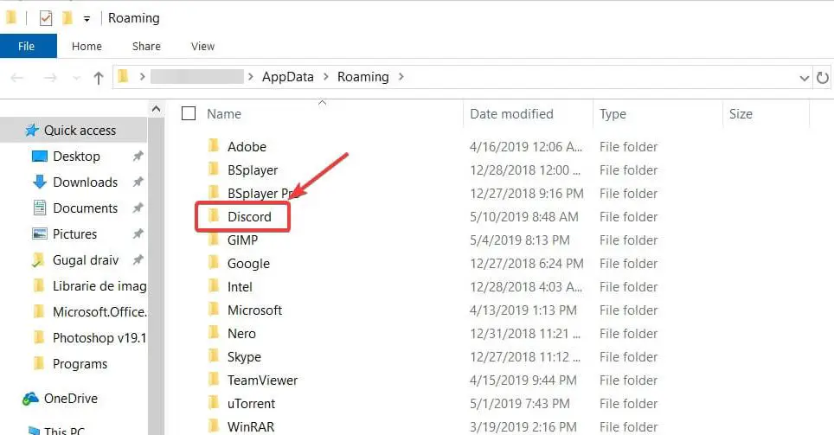Click the TeamViewer folder icon
The width and height of the screenshot is (834, 435).
tap(214, 380)
